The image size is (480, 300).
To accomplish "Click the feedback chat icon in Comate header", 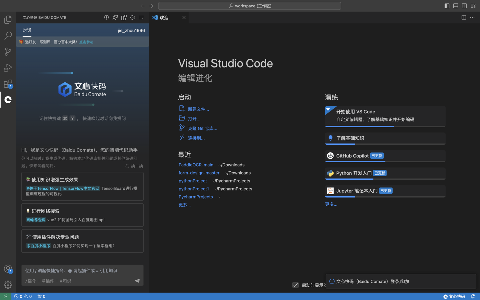I will tap(115, 17).
